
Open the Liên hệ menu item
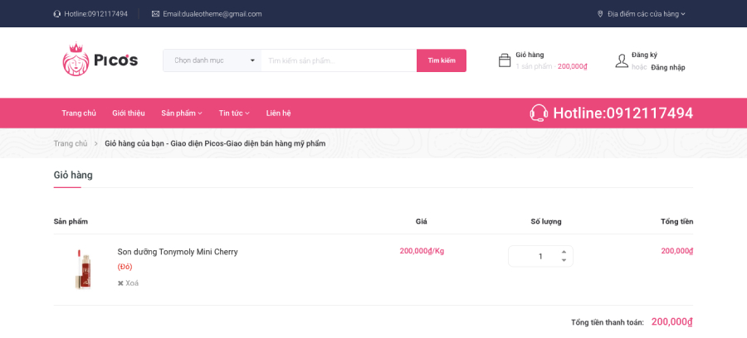279,113
